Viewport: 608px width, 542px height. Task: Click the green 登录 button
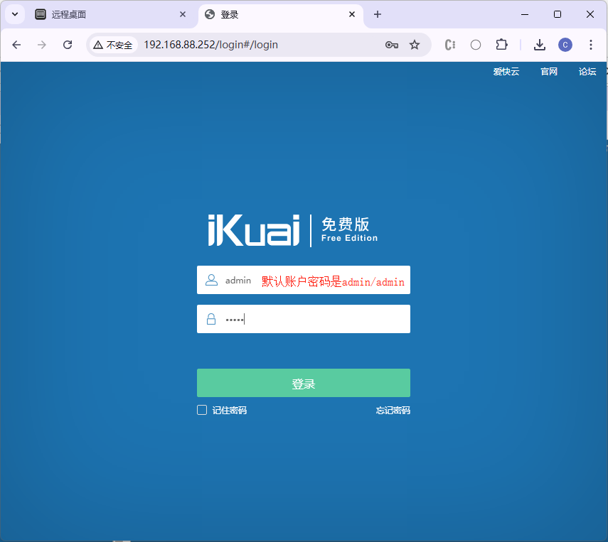tap(303, 383)
